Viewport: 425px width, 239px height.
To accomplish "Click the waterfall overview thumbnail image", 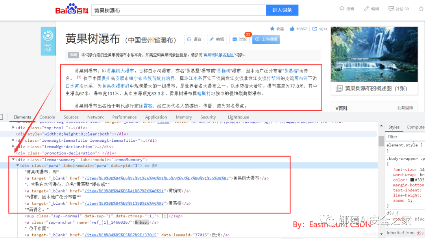I will (374, 54).
